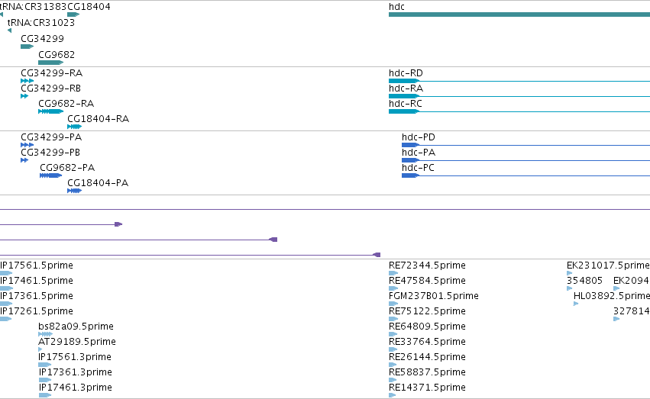
Task: Select the hdc-PA protein feature
Action: [525, 160]
